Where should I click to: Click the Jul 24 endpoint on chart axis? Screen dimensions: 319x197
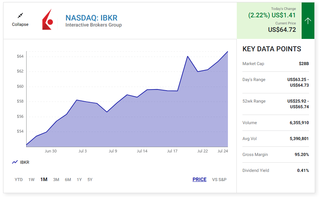(223, 151)
